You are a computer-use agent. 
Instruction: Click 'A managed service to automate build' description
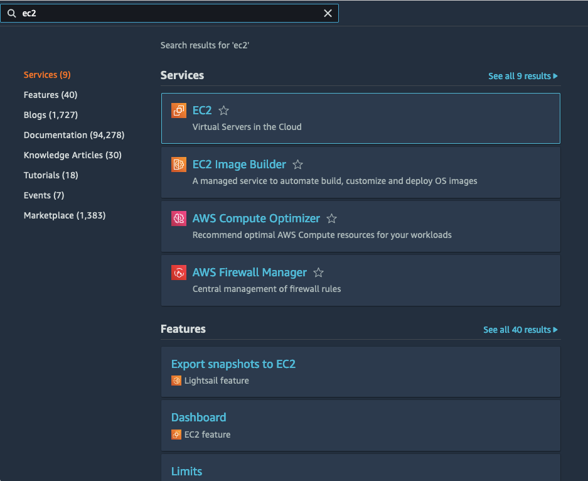[335, 181]
